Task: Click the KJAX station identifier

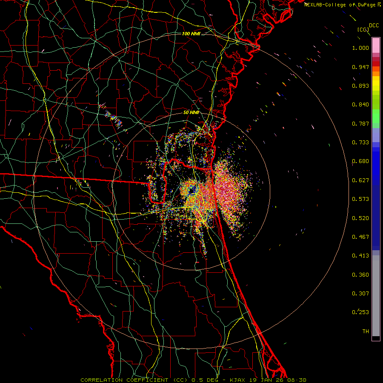Action: click(237, 380)
